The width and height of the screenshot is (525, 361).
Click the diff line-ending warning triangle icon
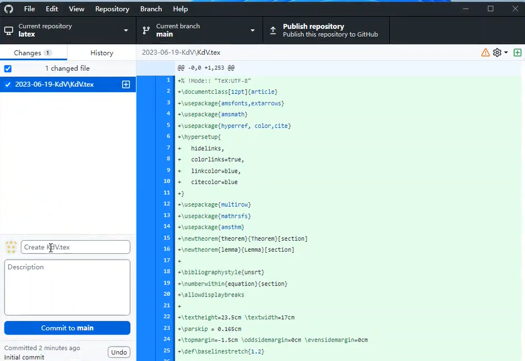(x=485, y=52)
